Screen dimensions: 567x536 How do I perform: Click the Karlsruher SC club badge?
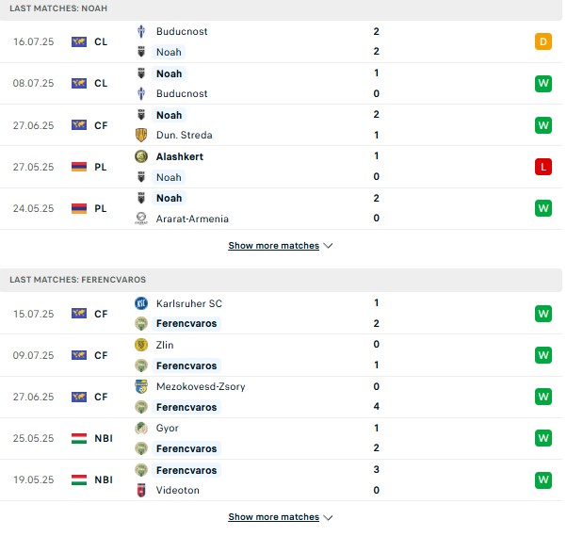tap(141, 303)
